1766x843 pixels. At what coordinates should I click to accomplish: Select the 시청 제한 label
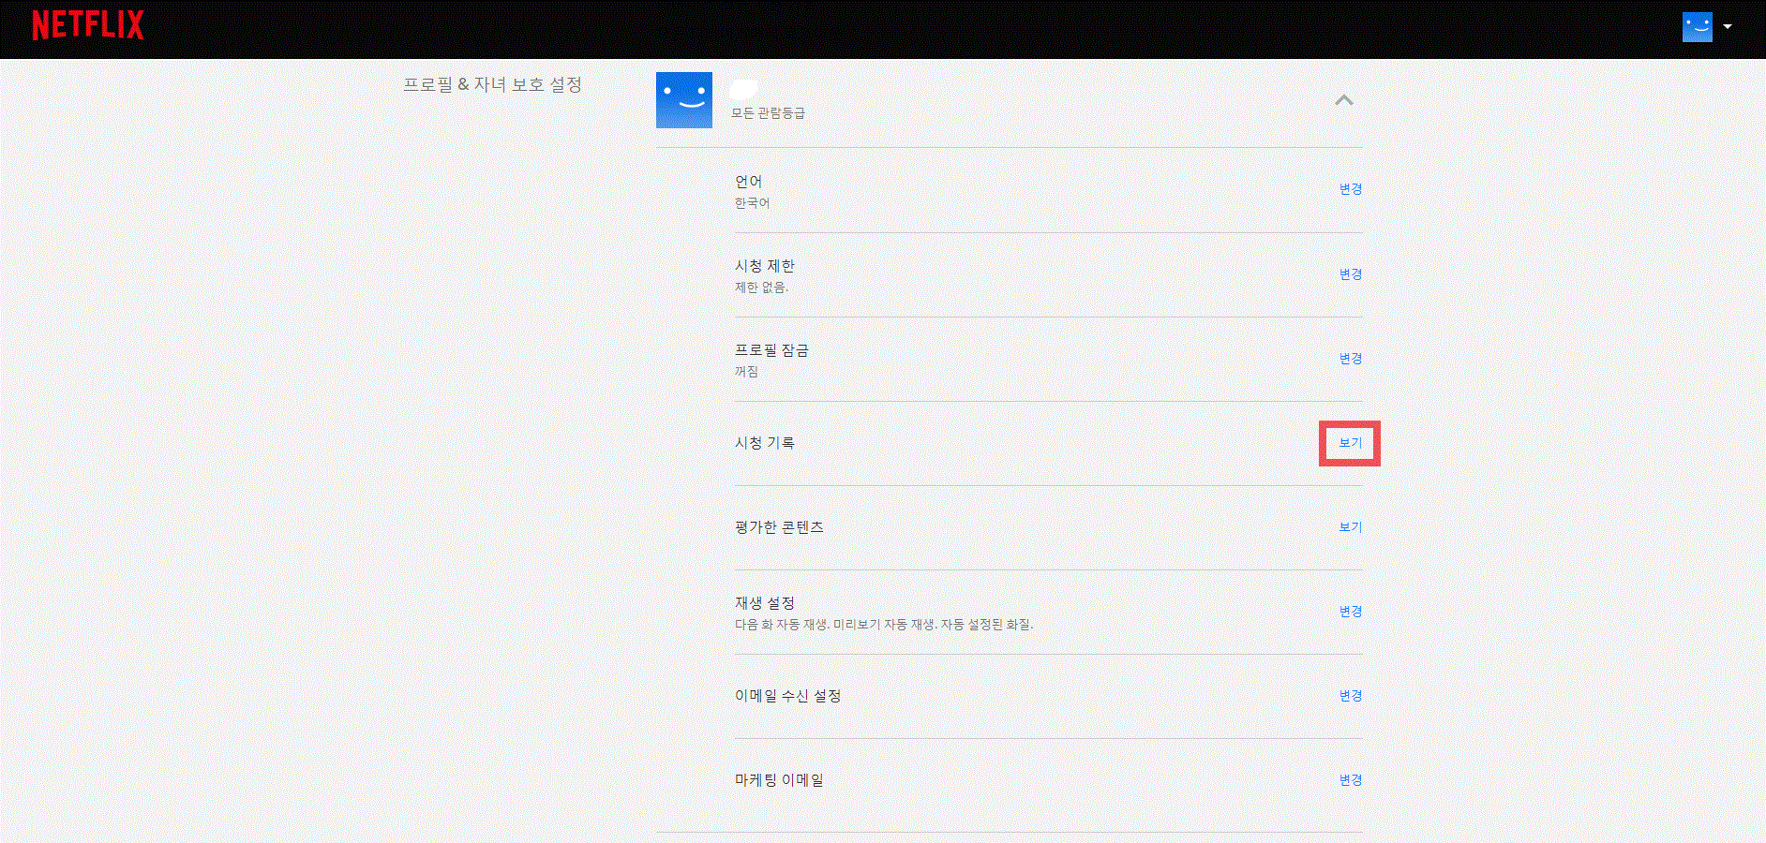(x=765, y=266)
